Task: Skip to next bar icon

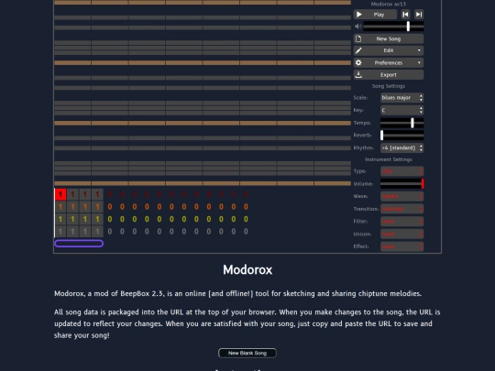Action: [x=419, y=15]
